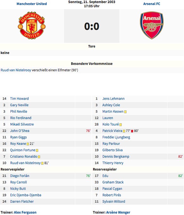The height and width of the screenshot is (215, 184).
Task: Open Thierry Henry's player page
Action: [x=113, y=163]
